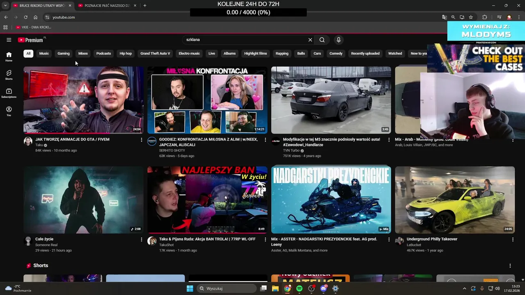The image size is (525, 295).
Task: Open Shorts shelf three-dot options
Action: pyautogui.click(x=510, y=265)
